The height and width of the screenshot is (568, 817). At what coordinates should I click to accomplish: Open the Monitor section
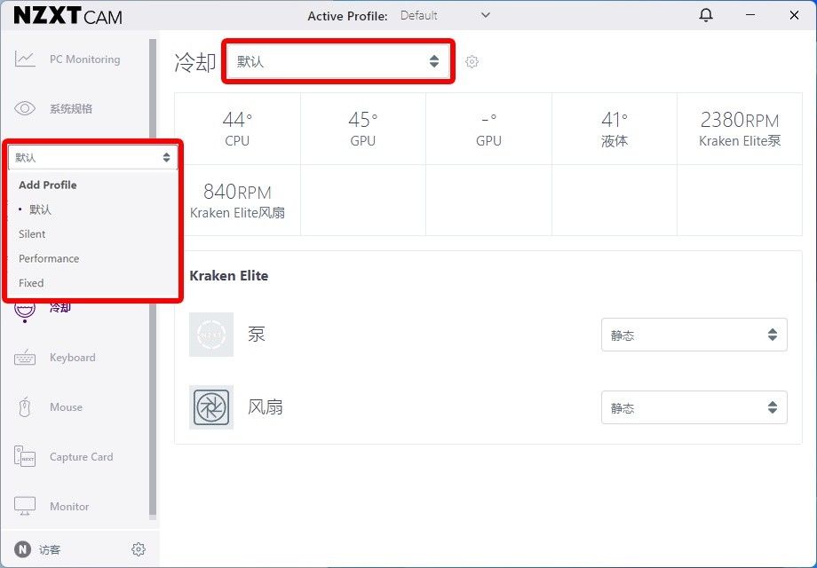pos(69,506)
